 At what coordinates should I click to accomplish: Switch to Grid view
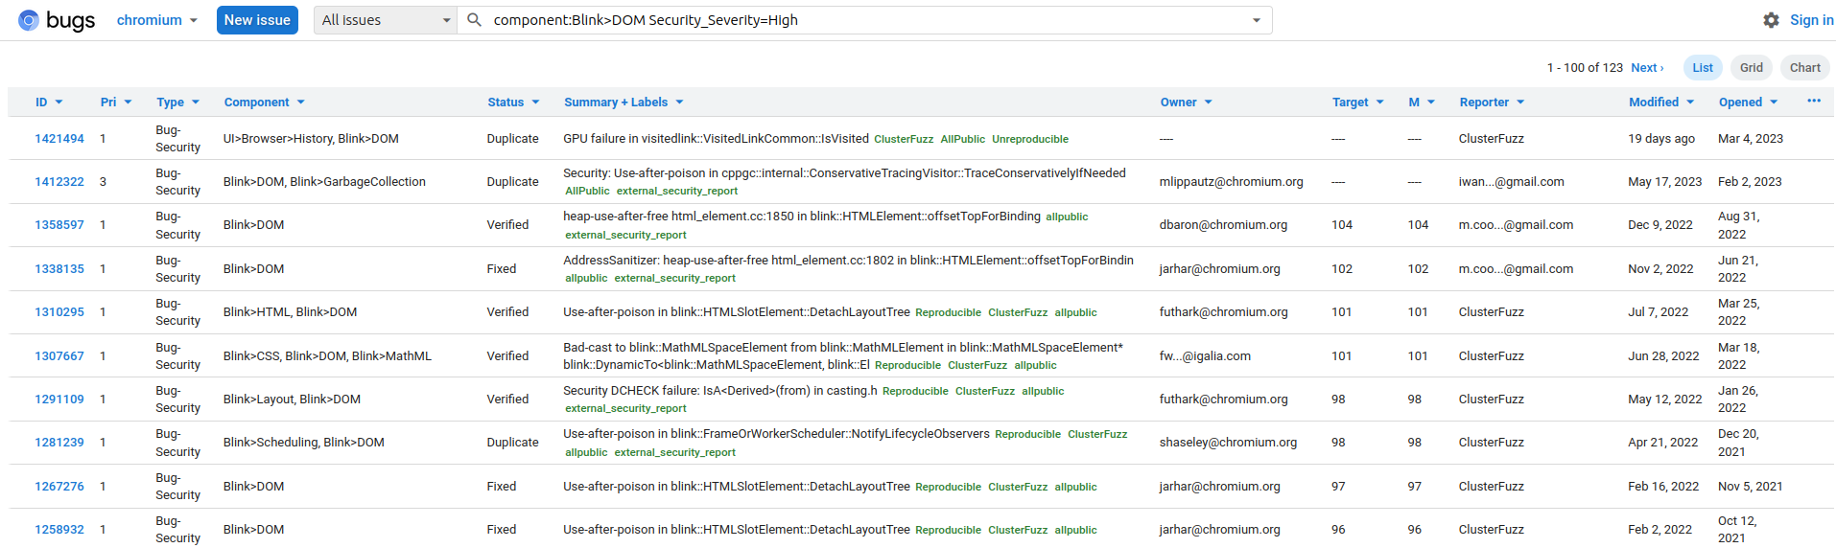coord(1751,68)
